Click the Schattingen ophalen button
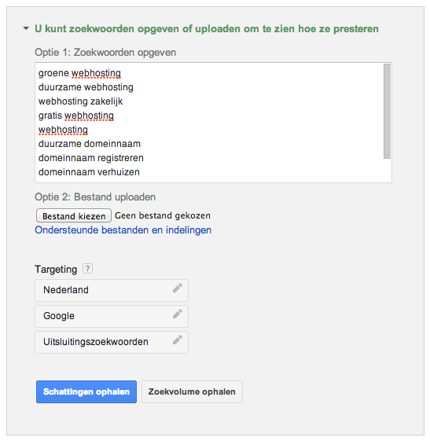Screen dimensions: 430x441 click(x=86, y=391)
